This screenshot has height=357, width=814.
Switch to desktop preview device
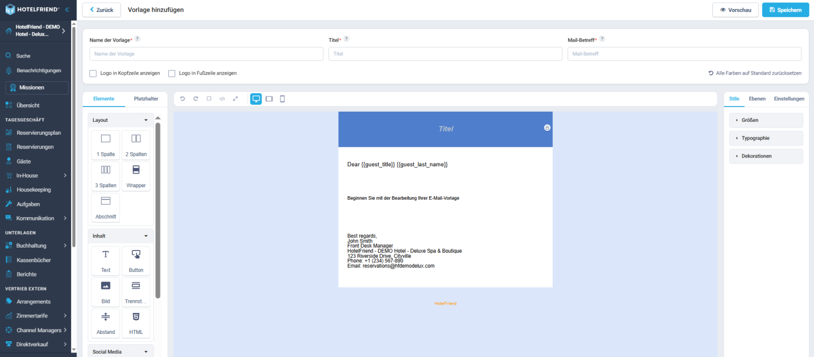(256, 99)
